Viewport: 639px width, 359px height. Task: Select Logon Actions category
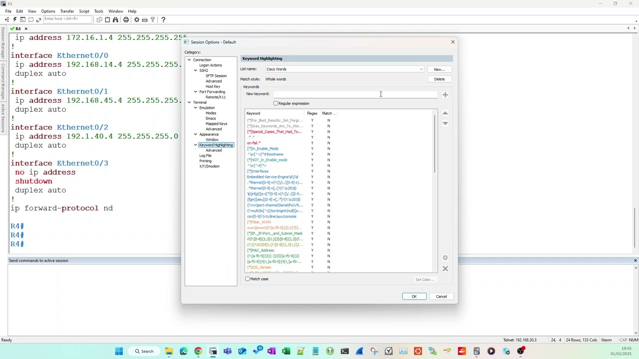pos(211,65)
